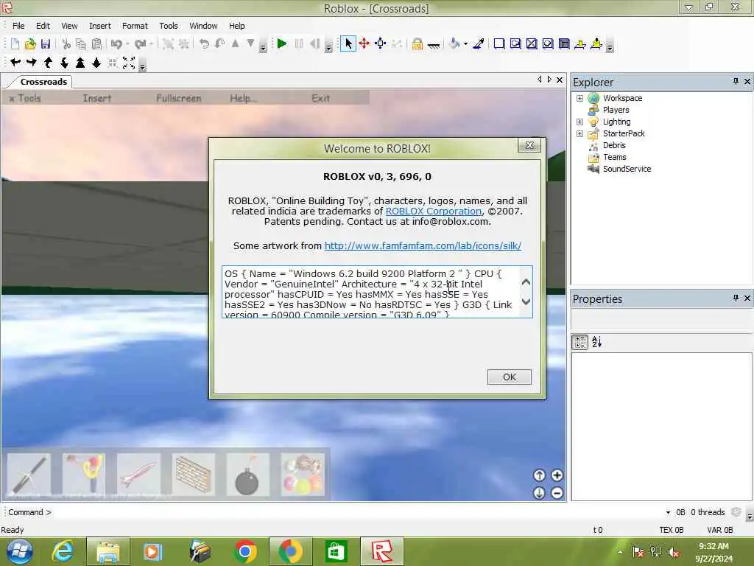Click the Pause simulation toolbar button
This screenshot has height=566, width=754.
click(299, 43)
